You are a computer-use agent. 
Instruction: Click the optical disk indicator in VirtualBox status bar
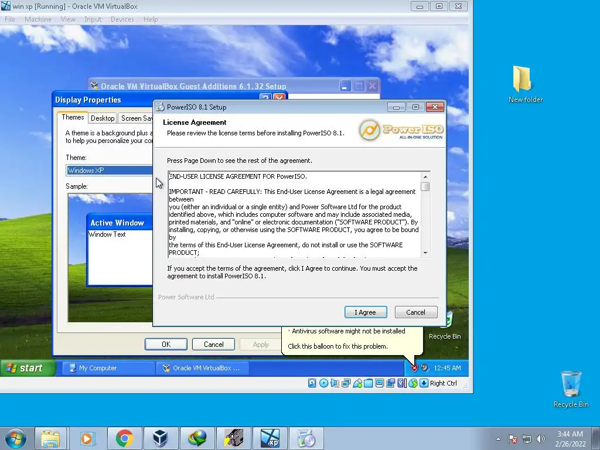(x=323, y=383)
